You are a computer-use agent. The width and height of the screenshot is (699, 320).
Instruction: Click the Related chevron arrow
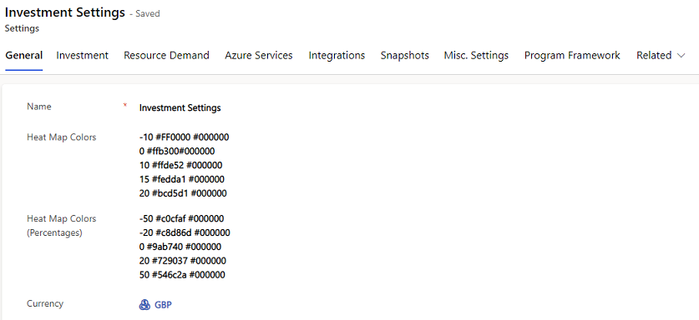coord(681,56)
